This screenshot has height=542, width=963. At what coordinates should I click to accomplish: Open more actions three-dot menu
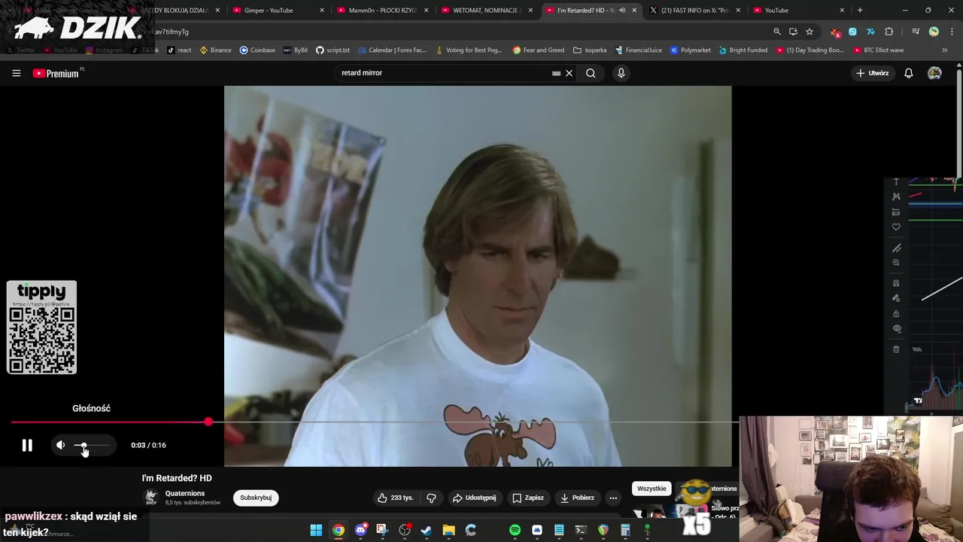pos(613,498)
